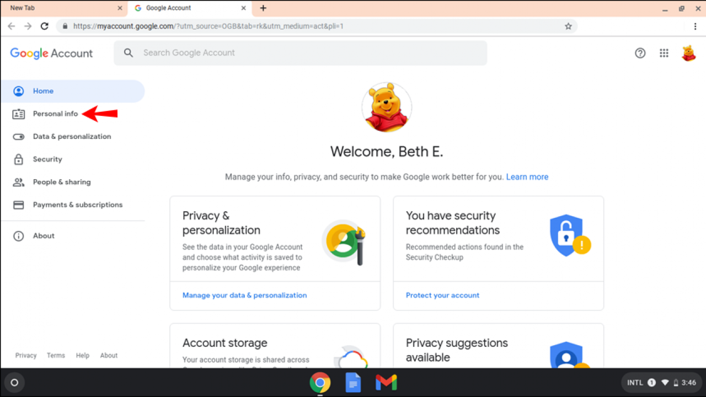Open the system status tray
706x397 pixels.
pyautogui.click(x=661, y=382)
